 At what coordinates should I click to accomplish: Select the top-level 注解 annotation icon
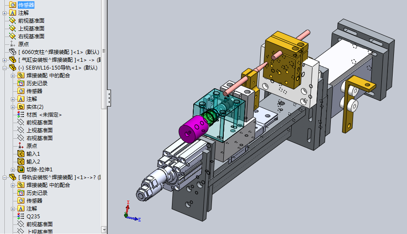(x=13, y=13)
